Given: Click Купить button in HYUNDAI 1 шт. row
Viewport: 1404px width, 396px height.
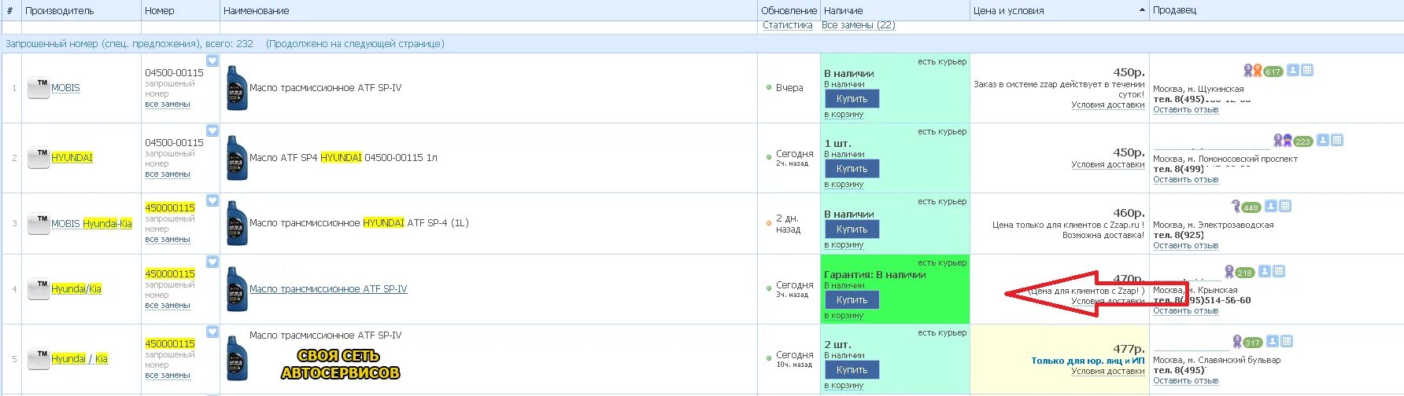Looking at the screenshot, I should (x=852, y=169).
